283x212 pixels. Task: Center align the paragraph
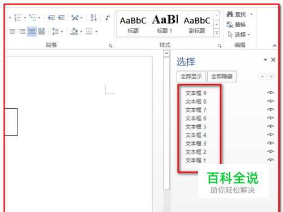[x=12, y=32]
